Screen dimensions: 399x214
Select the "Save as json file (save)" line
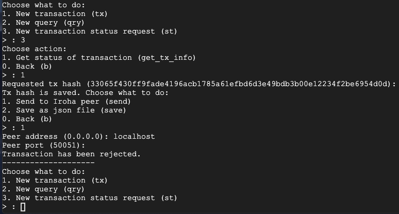[64, 110]
